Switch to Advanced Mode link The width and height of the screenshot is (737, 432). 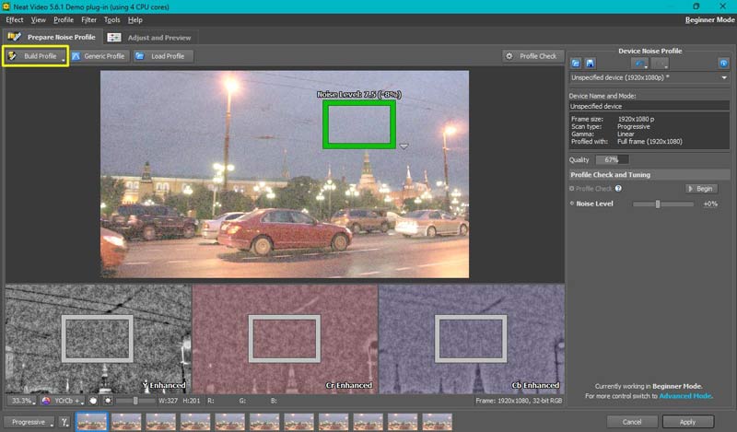(x=685, y=396)
